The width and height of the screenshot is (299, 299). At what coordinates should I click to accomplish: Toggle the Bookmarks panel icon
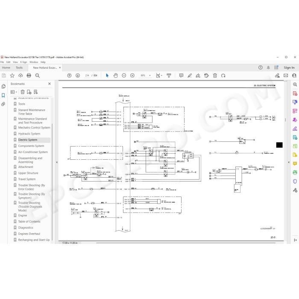[x=3, y=95]
